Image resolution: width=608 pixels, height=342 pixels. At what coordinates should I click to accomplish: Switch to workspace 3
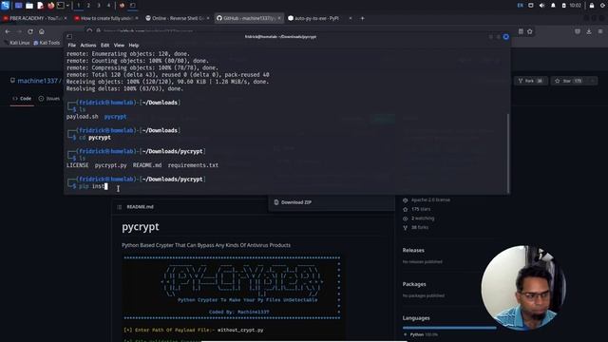pyautogui.click(x=99, y=6)
